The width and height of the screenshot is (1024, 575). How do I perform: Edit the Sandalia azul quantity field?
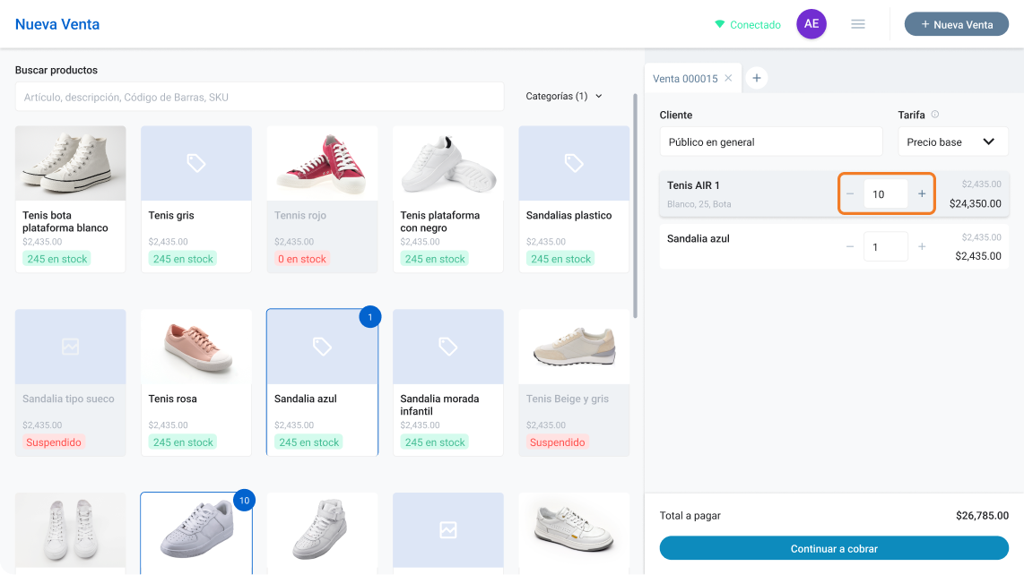point(886,246)
